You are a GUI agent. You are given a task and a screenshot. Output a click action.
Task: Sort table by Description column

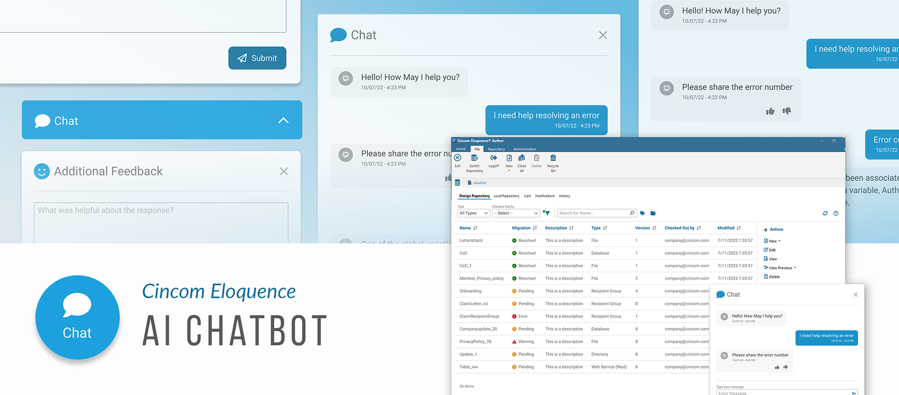click(559, 228)
